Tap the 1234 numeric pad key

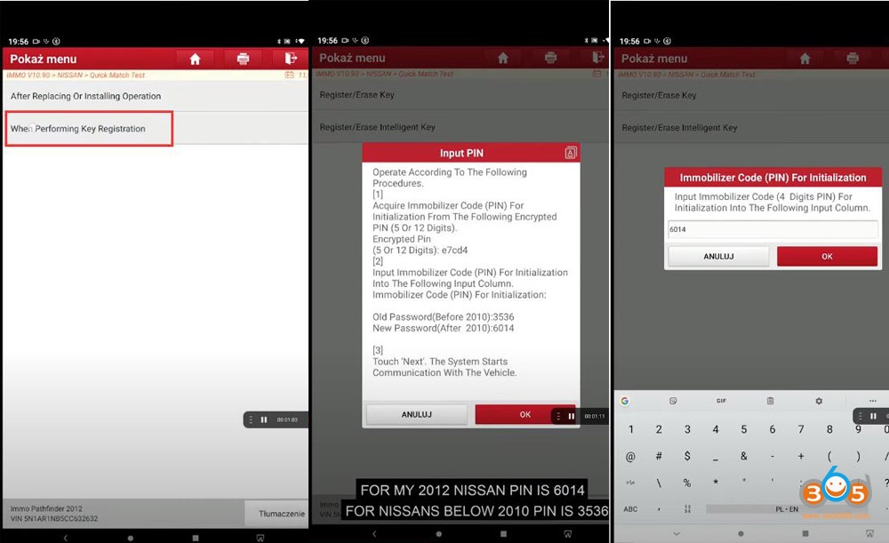click(687, 509)
